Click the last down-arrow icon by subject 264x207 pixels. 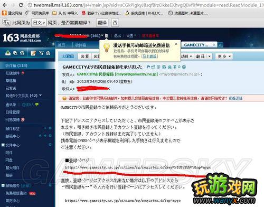click(184, 67)
